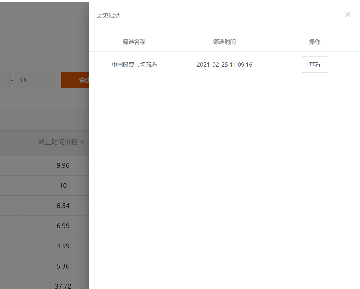
Task: Select the price cell showing 9.96
Action: point(63,165)
